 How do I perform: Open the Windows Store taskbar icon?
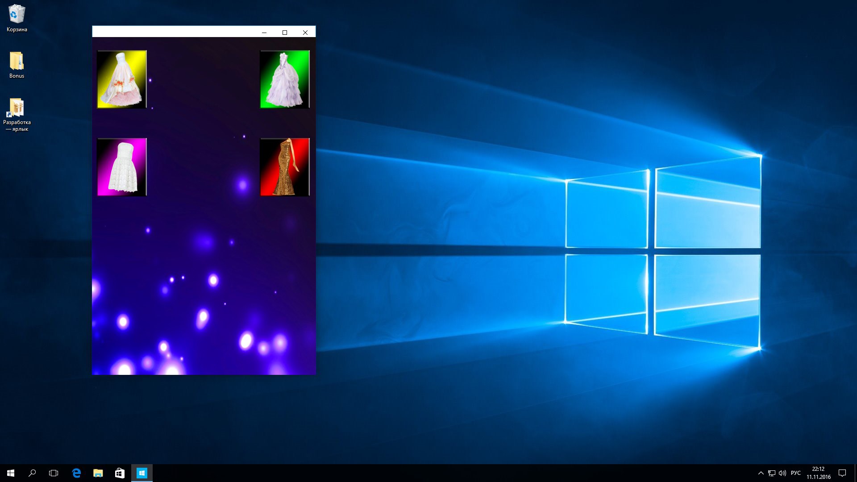120,473
